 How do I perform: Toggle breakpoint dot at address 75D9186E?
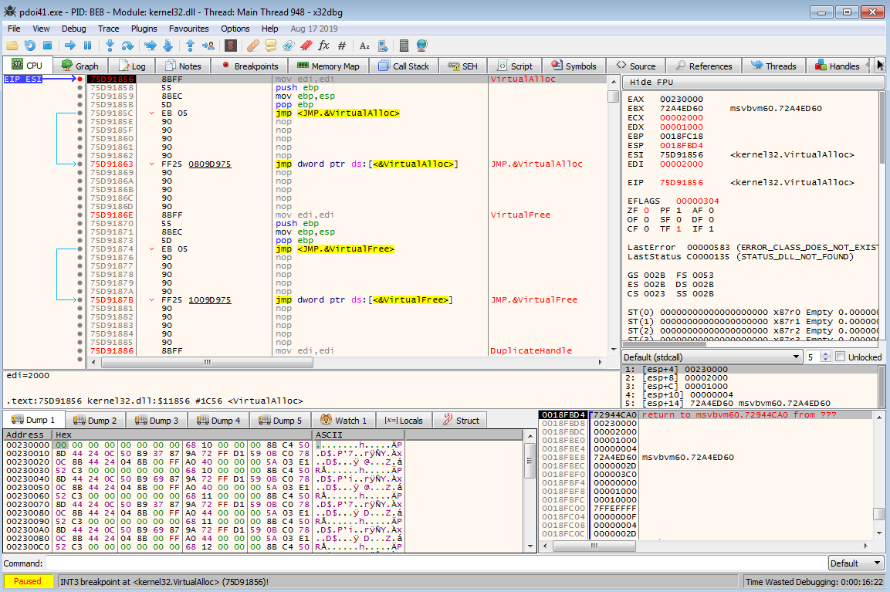tap(80, 215)
